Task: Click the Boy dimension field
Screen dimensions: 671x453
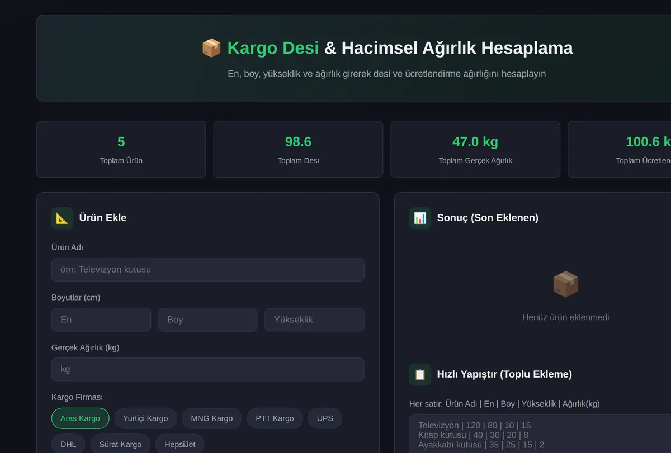Action: coord(208,320)
